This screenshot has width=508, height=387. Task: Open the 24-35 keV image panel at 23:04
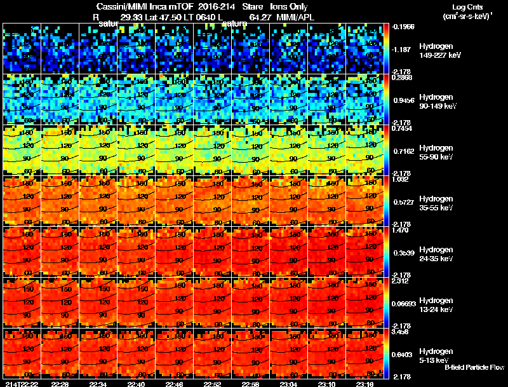289,252
